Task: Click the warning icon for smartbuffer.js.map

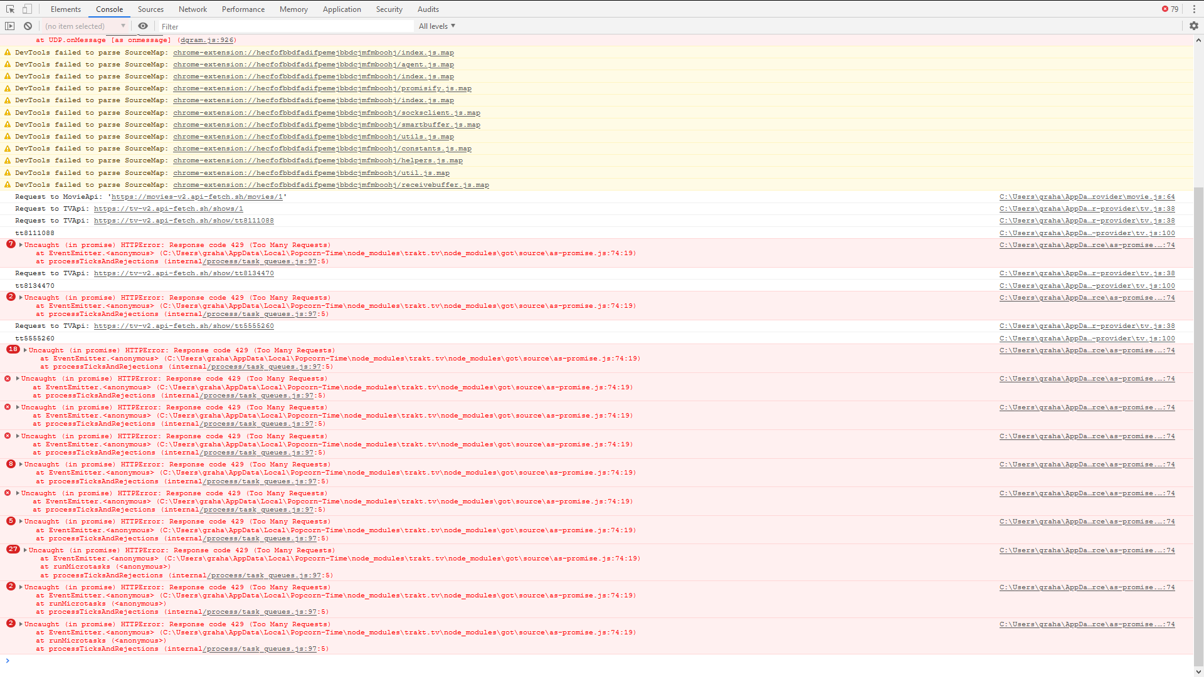Action: [x=8, y=125]
